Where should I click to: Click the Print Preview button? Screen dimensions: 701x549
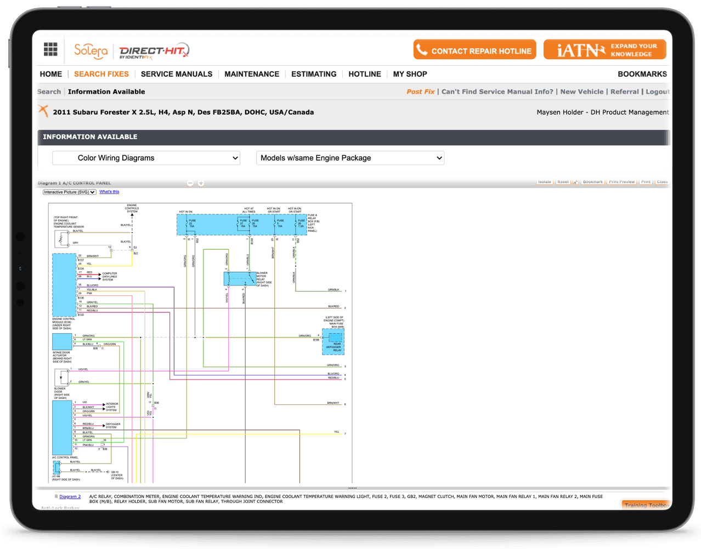tap(621, 182)
